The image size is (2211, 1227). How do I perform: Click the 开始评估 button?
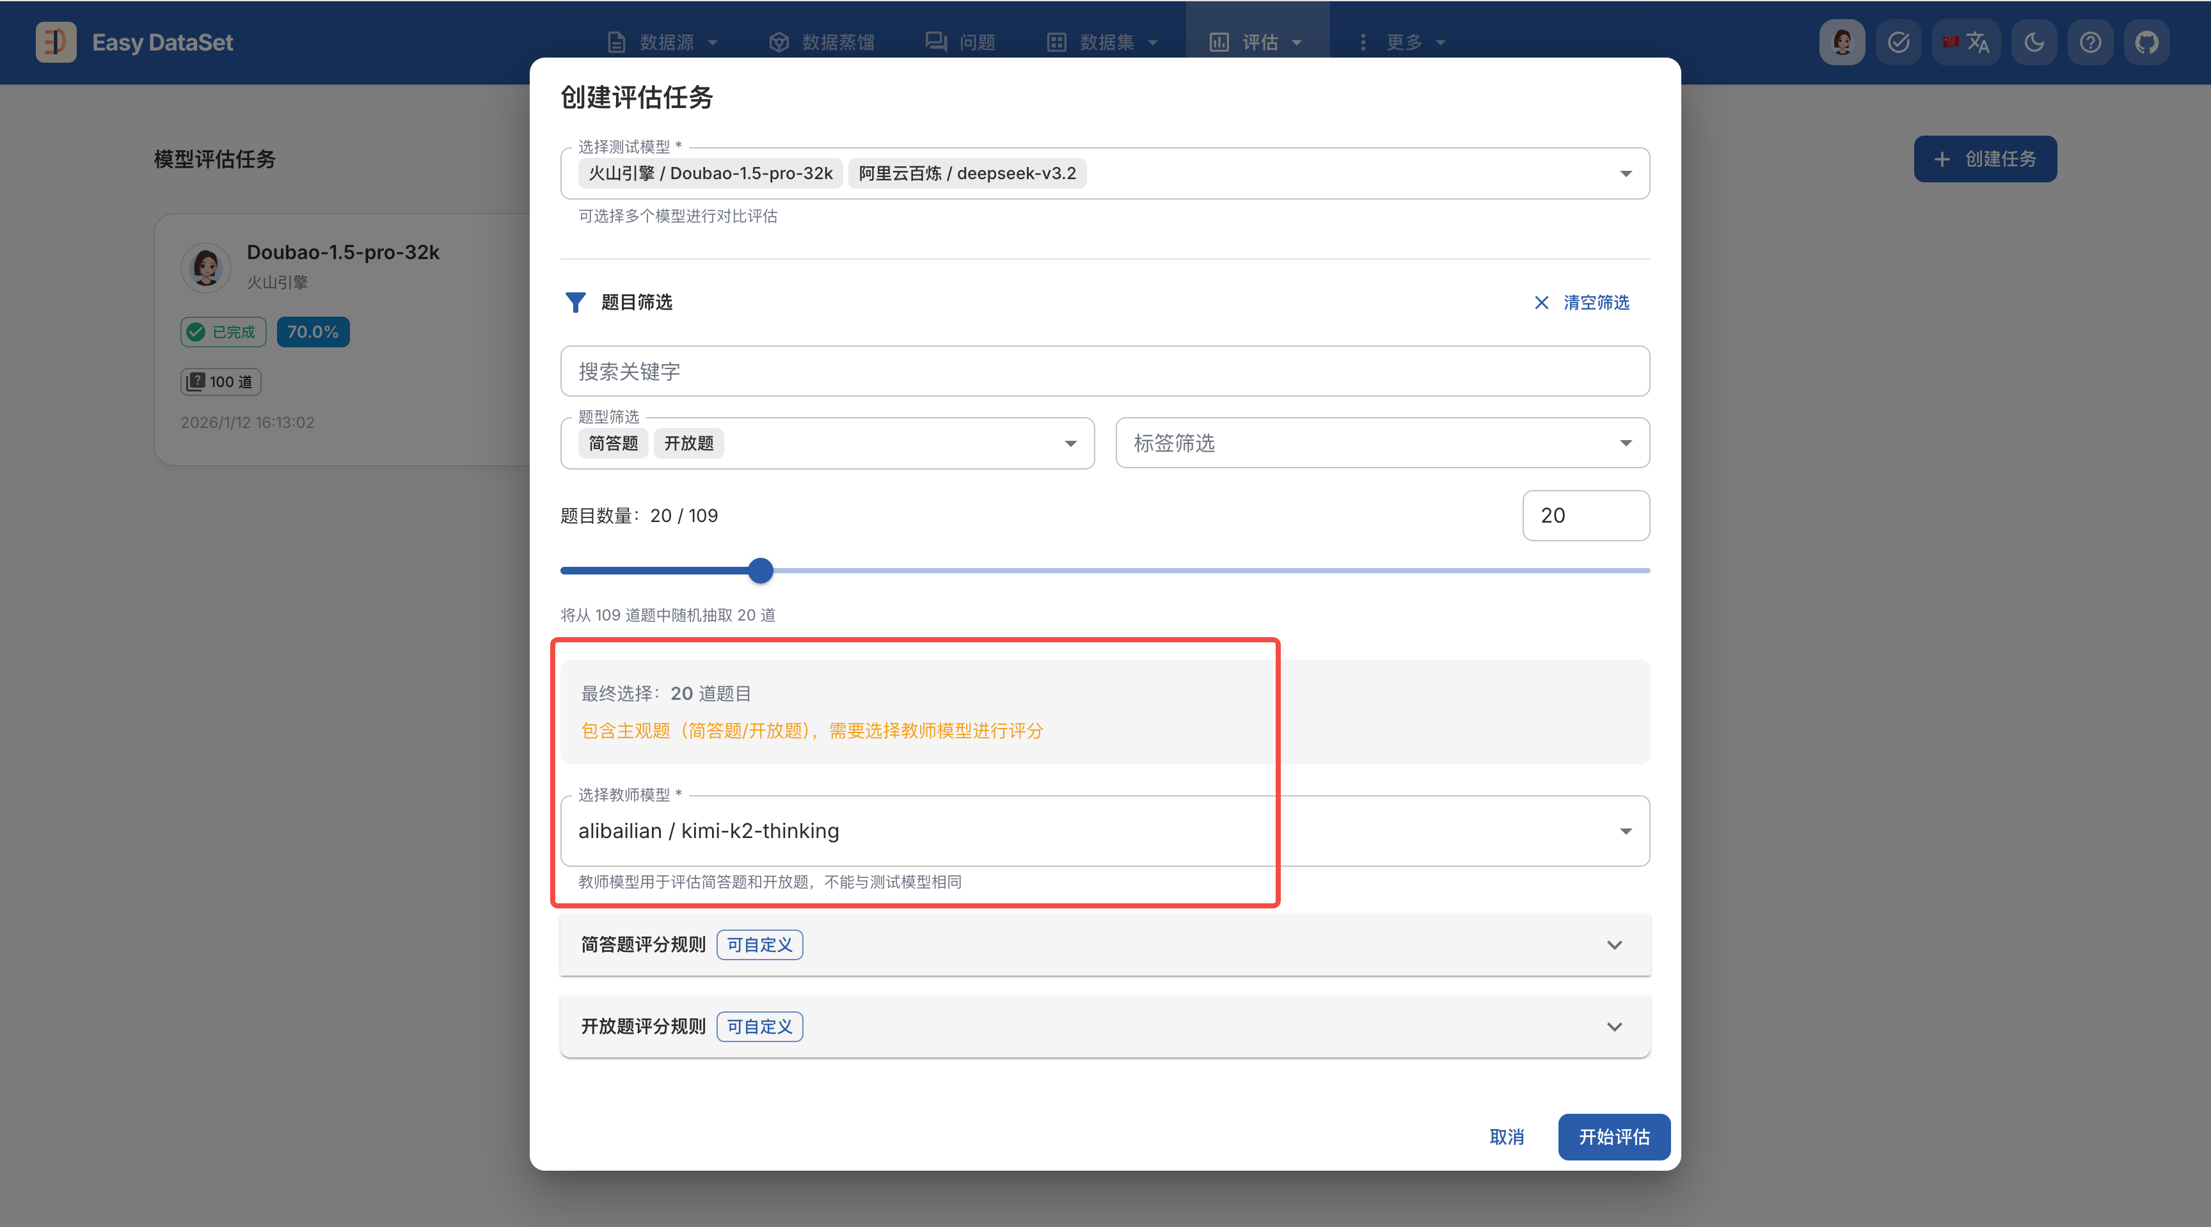[x=1613, y=1137]
